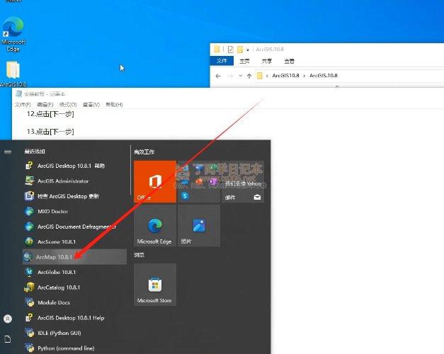444x354 pixels.
Task: Toggle the checkmark icon in Explorer title bar
Action: coord(230,50)
